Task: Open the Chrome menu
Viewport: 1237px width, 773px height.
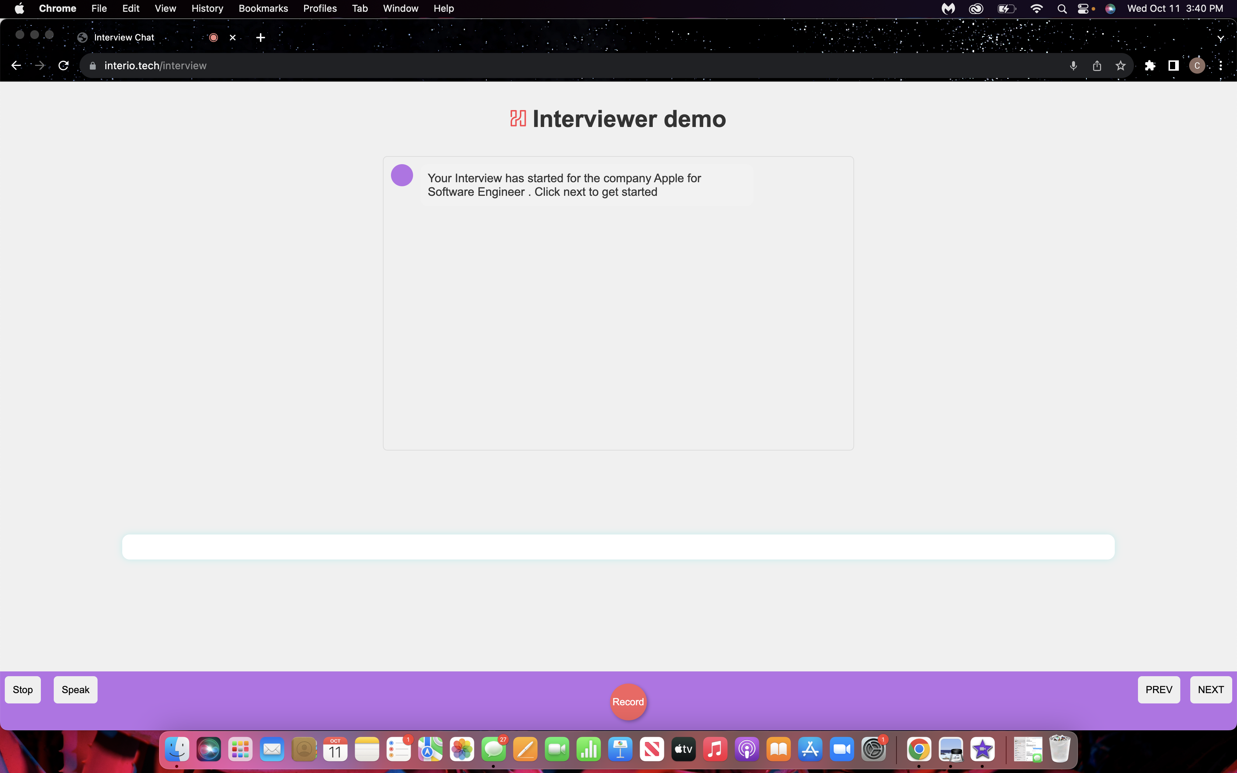Action: point(58,8)
